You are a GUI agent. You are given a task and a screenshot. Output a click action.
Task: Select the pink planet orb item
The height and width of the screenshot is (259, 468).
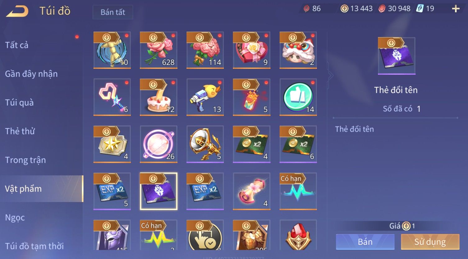(158, 144)
